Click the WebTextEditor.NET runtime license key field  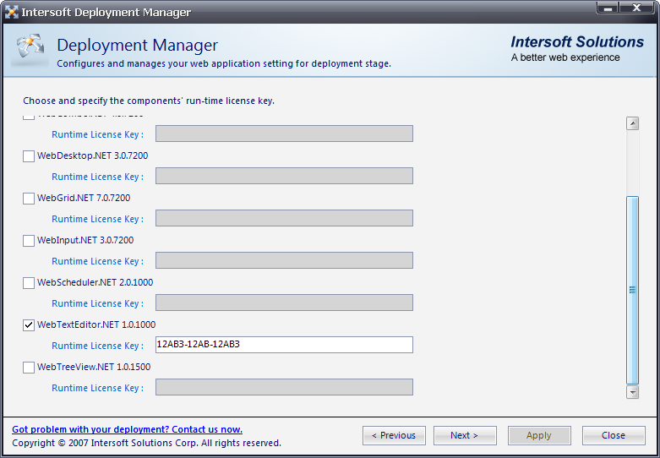284,345
